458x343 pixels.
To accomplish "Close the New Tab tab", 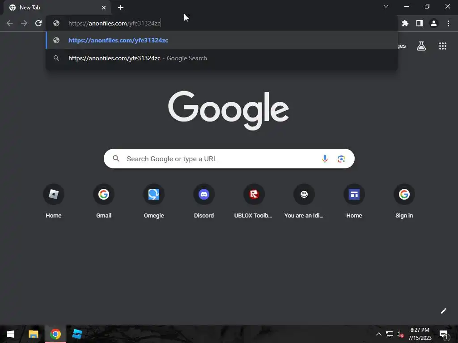I will [x=104, y=8].
